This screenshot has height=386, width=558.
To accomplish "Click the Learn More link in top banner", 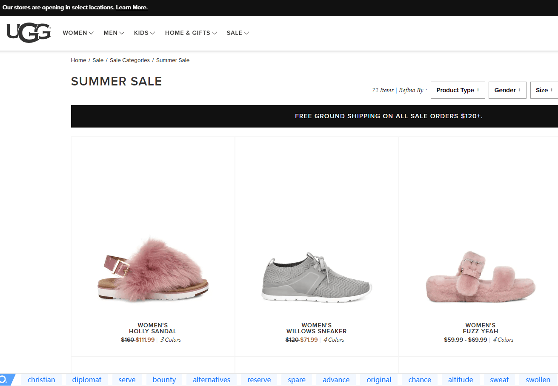I will (132, 8).
